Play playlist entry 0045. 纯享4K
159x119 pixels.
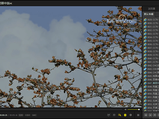pos(151,76)
